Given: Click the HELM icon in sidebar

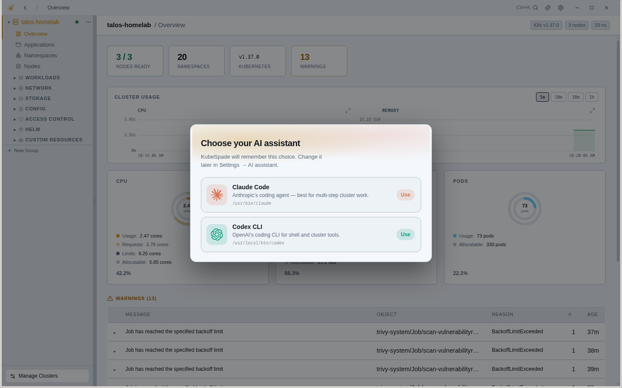Looking at the screenshot, I should (21, 129).
